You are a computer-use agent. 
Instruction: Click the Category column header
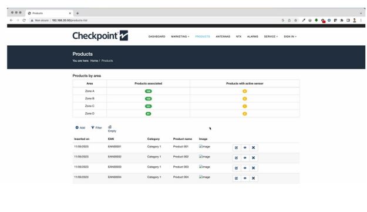click(153, 139)
